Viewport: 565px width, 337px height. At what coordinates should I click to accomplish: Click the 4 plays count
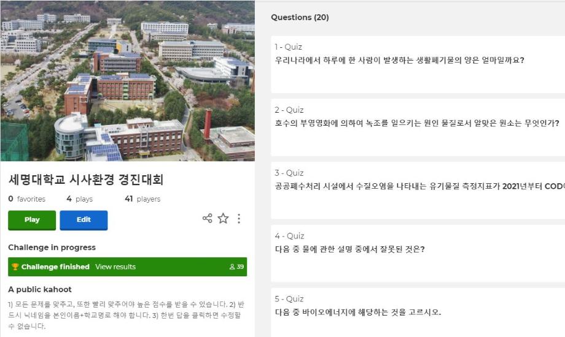point(80,199)
